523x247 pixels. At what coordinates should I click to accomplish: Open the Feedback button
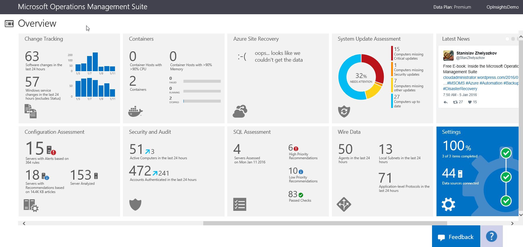pyautogui.click(x=456, y=237)
